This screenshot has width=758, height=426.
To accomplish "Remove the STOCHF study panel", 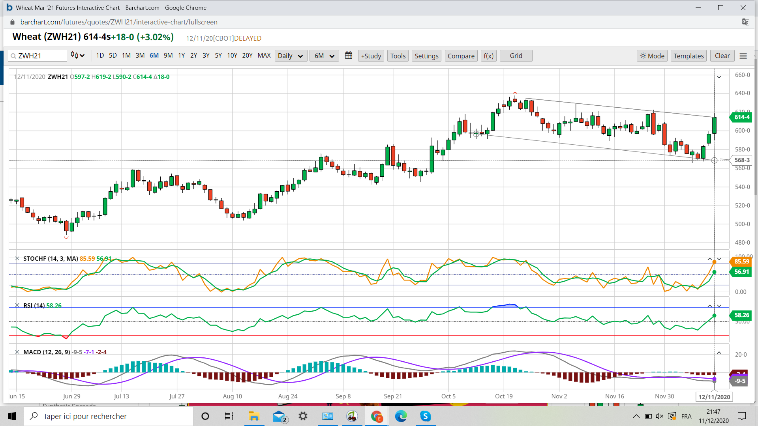I will point(17,259).
